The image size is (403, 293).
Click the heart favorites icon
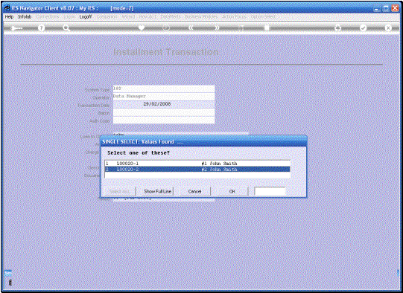tap(141, 28)
